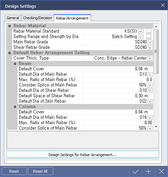Open Design Settings for Rebar Arrangement
This screenshot has width=168, height=177.
(82, 154)
